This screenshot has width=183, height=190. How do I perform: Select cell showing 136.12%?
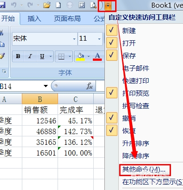click(75, 142)
